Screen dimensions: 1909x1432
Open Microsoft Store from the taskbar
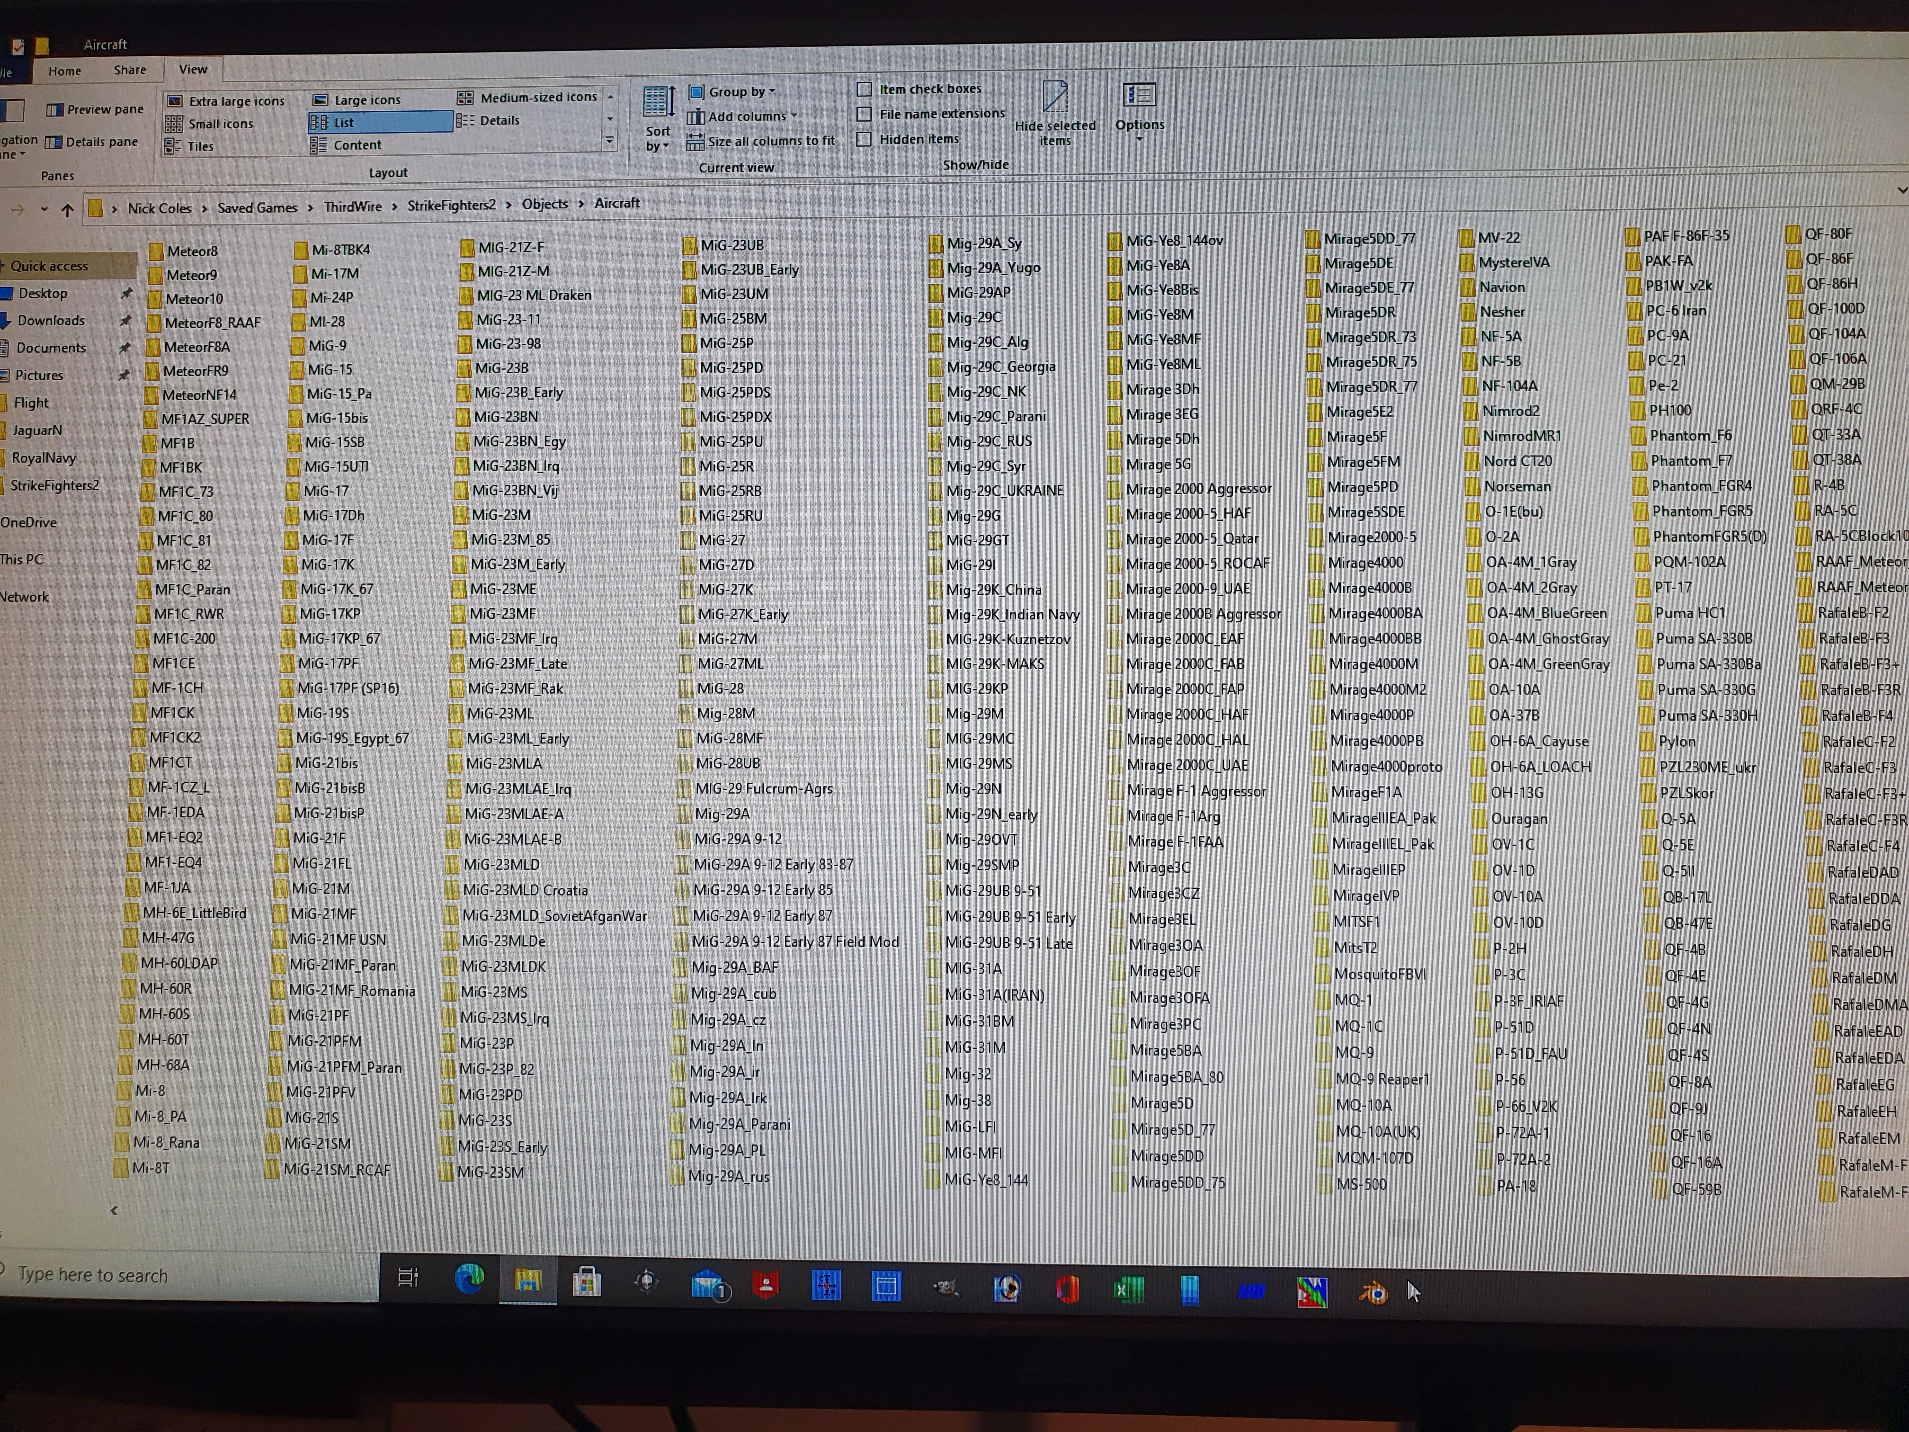(587, 1282)
